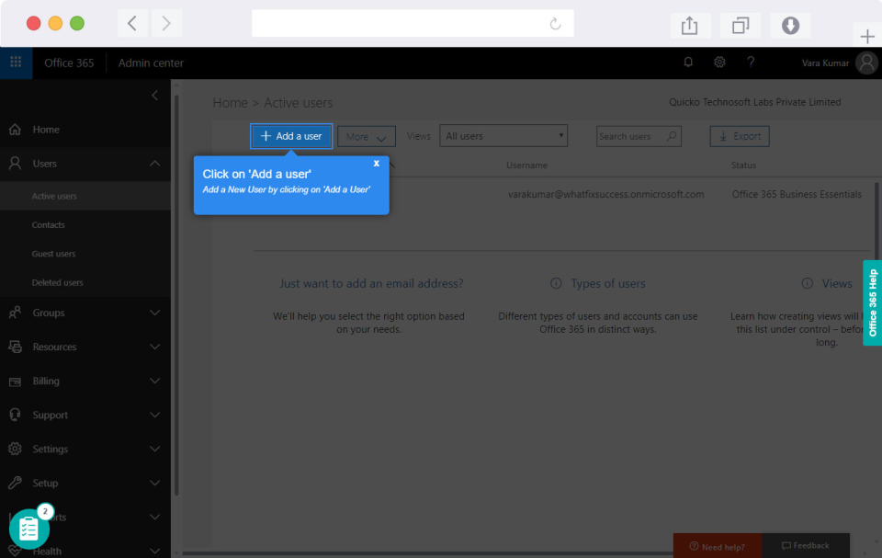Image resolution: width=882 pixels, height=558 pixels.
Task: Click the Need help? button
Action: coord(718,546)
